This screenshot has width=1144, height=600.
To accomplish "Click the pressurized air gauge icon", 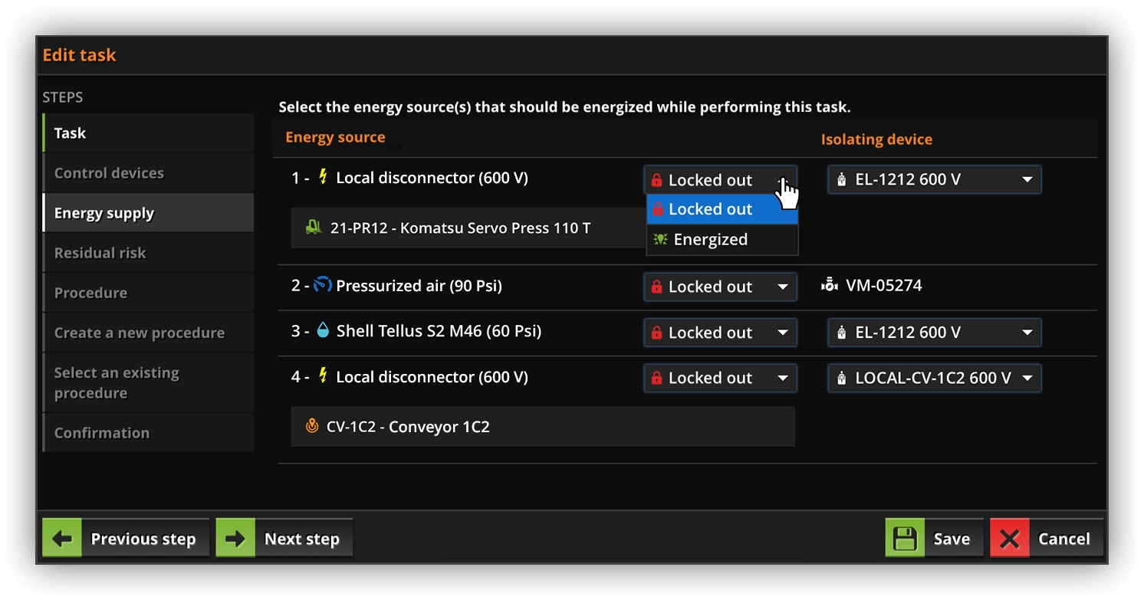I will click(322, 286).
